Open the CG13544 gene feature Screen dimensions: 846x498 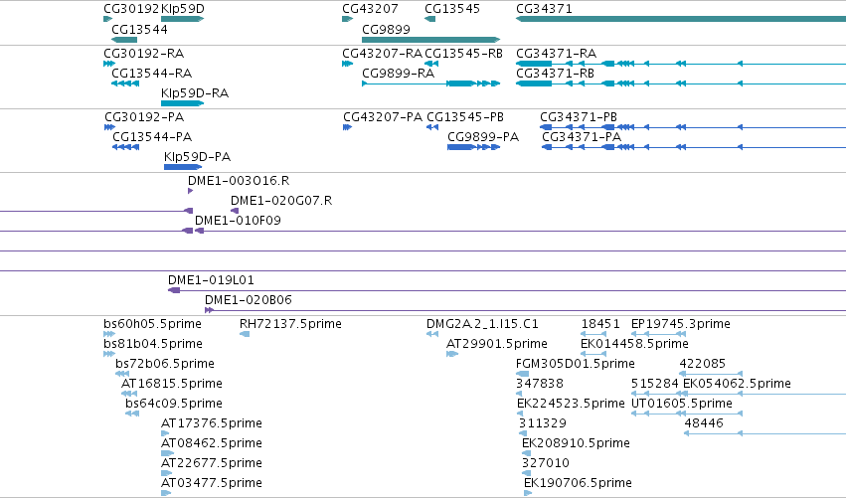coord(124,40)
